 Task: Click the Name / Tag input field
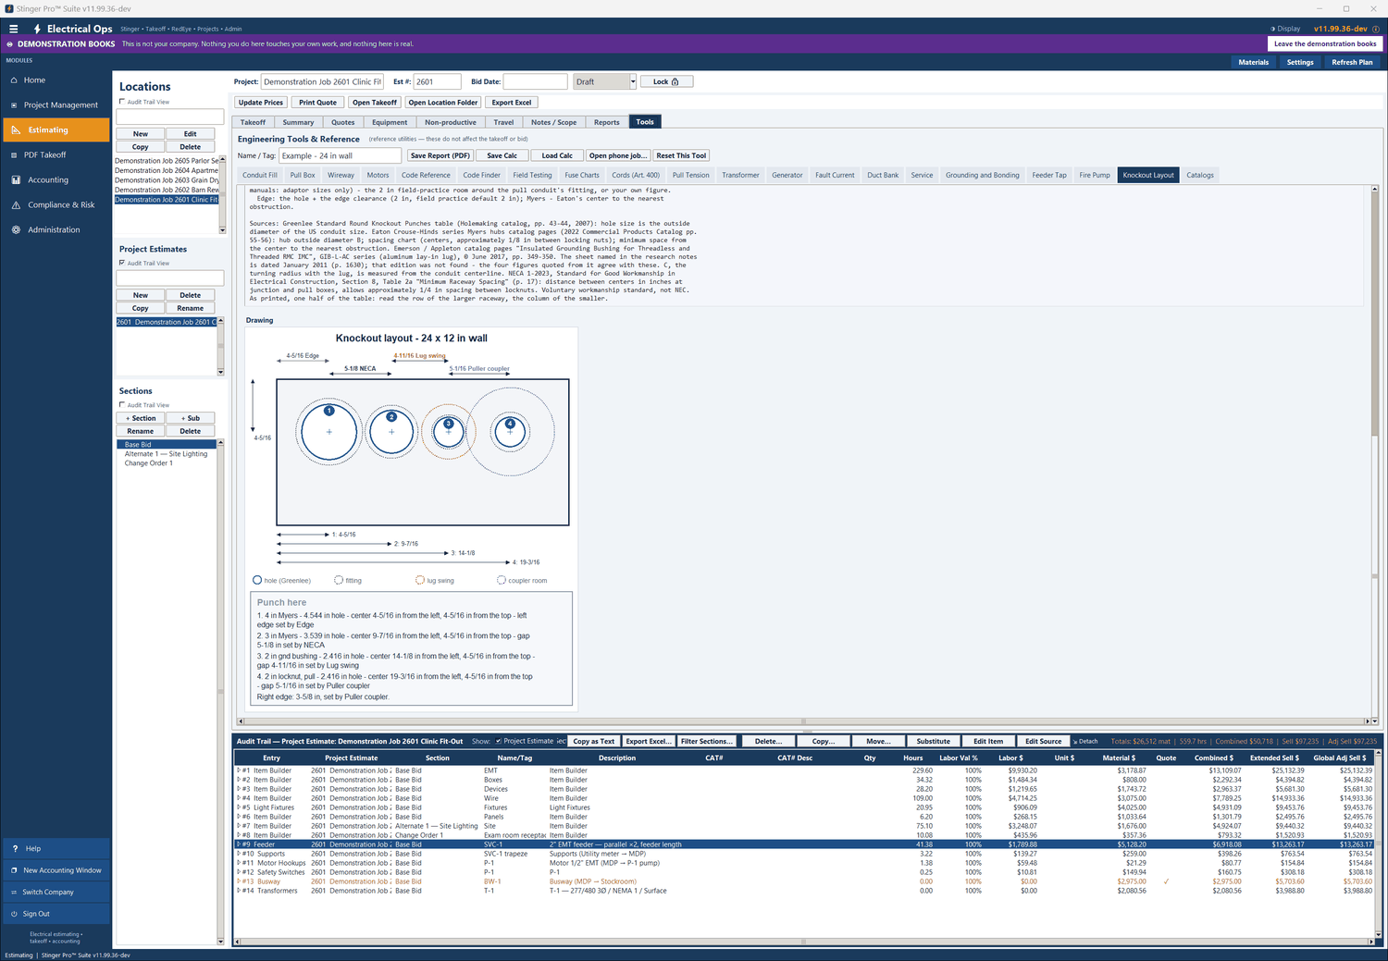[341, 155]
